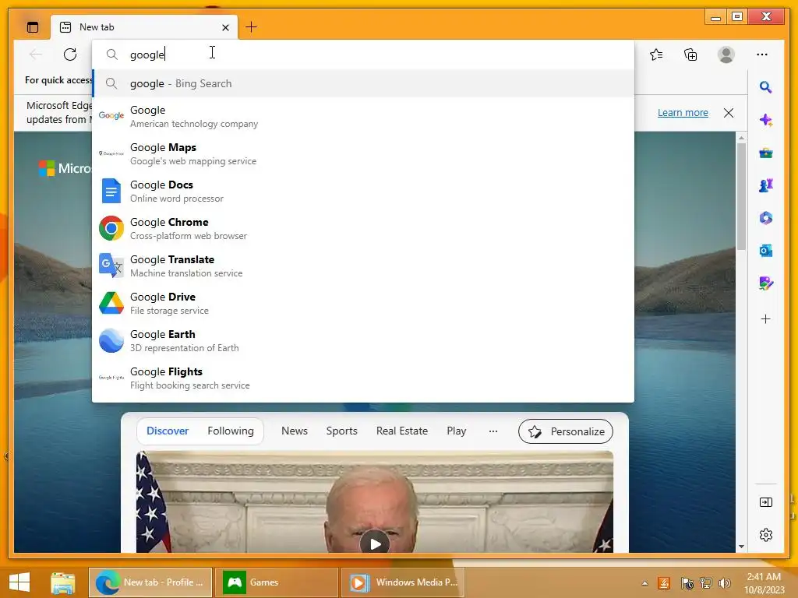Viewport: 798px width, 598px height.
Task: Click the page vertical scrollbar thumb
Action: (x=742, y=196)
